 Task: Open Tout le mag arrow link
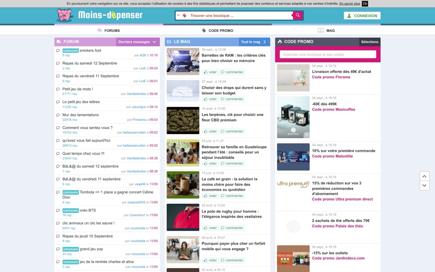click(x=254, y=42)
